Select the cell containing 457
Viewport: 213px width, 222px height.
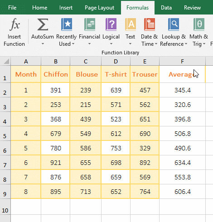click(145, 90)
